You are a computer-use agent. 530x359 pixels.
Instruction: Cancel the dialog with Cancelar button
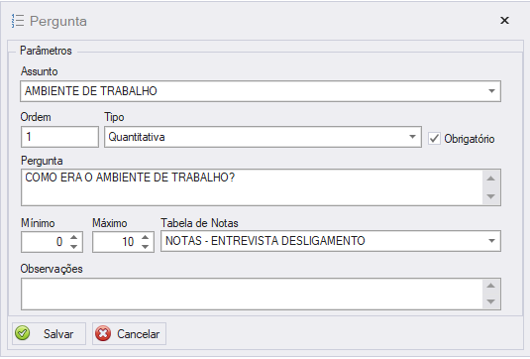129,333
